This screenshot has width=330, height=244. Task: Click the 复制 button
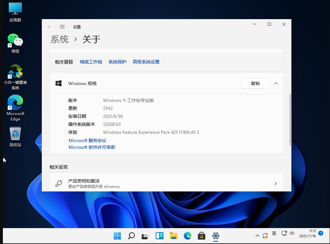(x=255, y=83)
